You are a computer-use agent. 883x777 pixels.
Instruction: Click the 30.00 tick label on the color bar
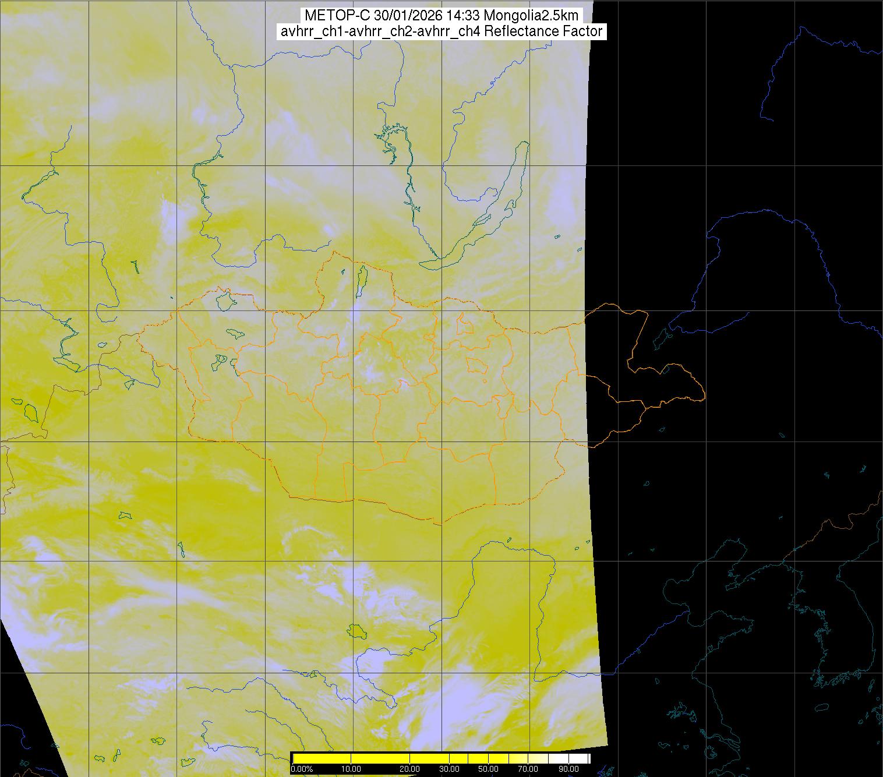pyautogui.click(x=450, y=769)
